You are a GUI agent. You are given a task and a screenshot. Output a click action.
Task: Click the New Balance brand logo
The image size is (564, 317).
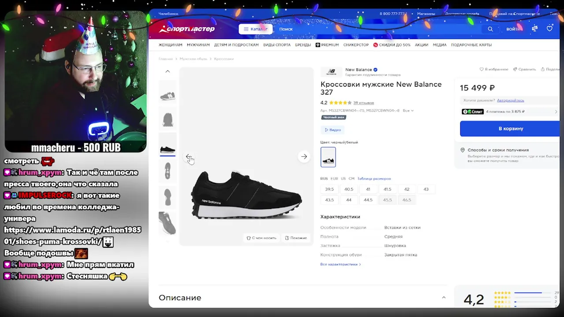pyautogui.click(x=331, y=72)
